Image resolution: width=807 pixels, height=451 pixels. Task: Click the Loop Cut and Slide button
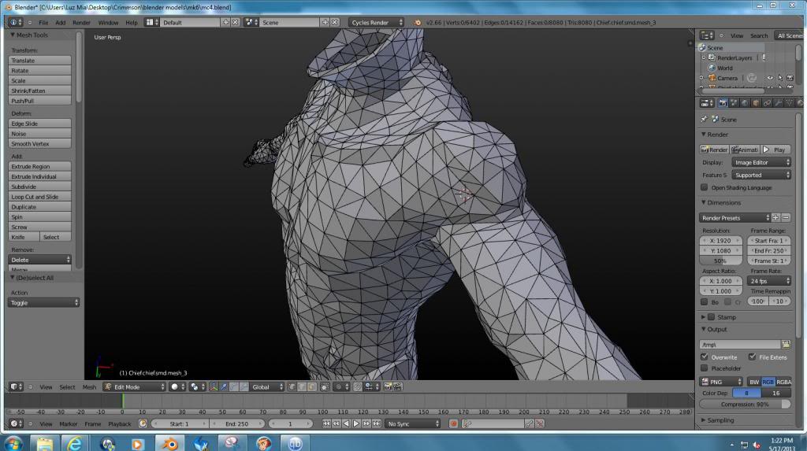39,197
